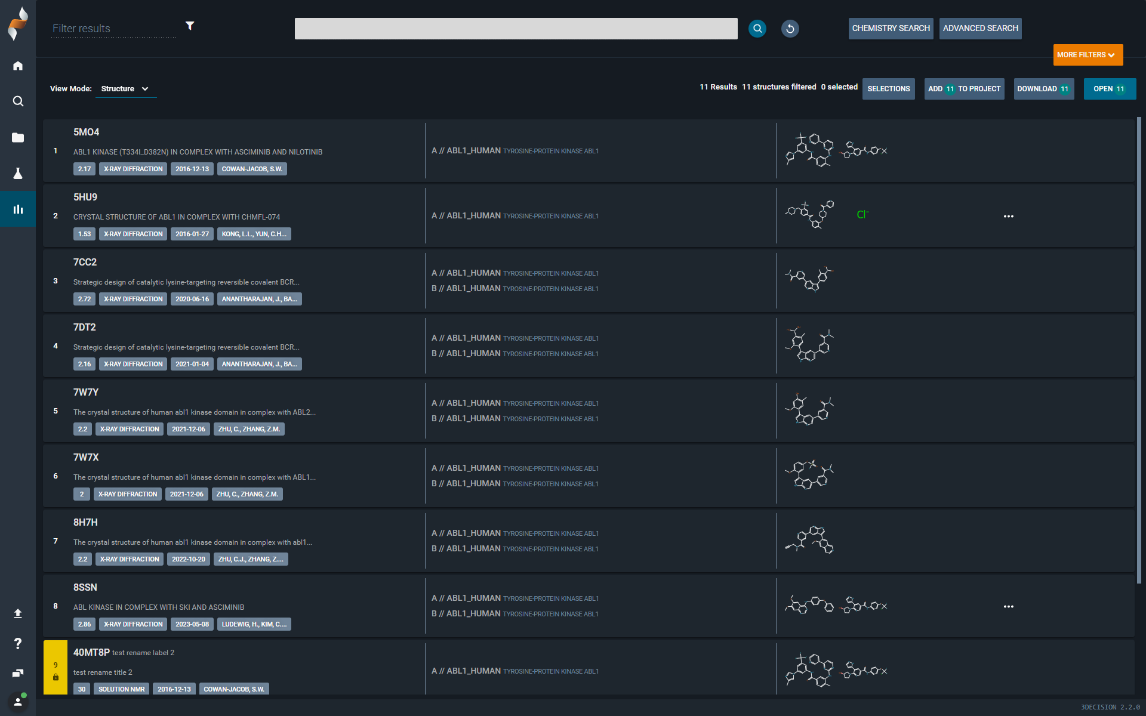The image size is (1146, 716).
Task: Expand the MORE FILTERS panel
Action: [x=1087, y=54]
